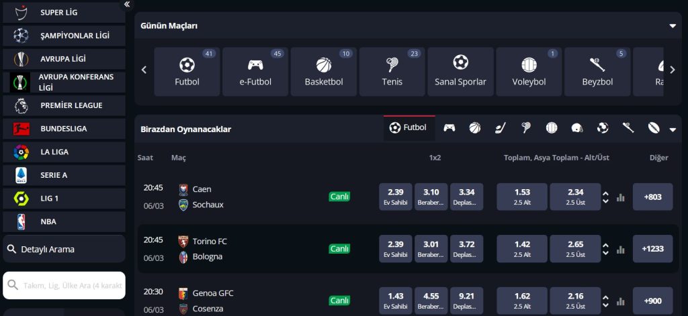This screenshot has width=688, height=316.
Task: Pick 2.39 Ev Sahibi odds for Caen
Action: (x=396, y=197)
